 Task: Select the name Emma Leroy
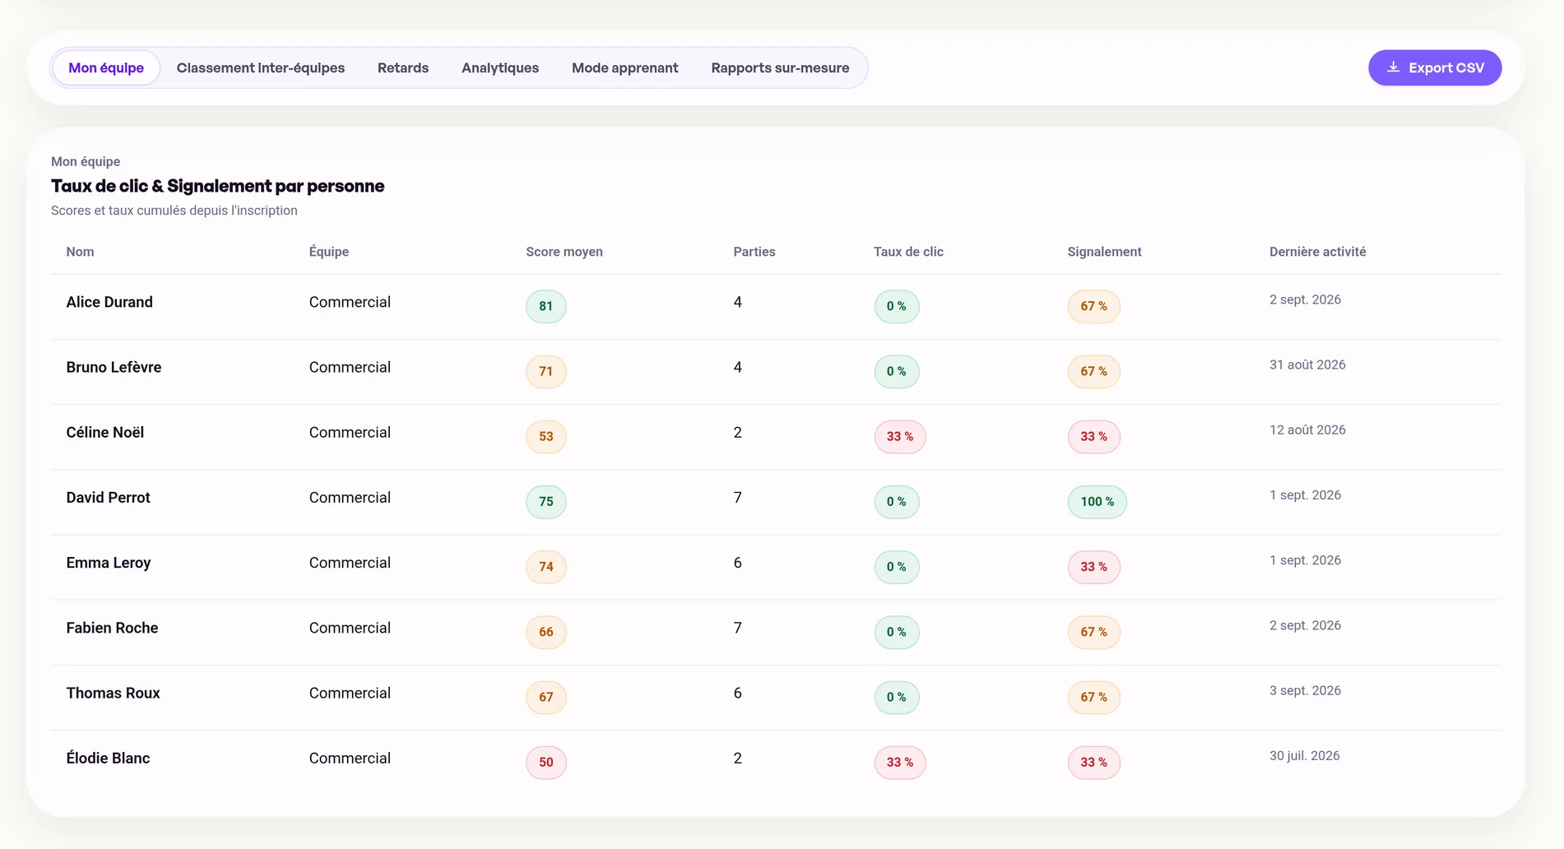coord(109,563)
